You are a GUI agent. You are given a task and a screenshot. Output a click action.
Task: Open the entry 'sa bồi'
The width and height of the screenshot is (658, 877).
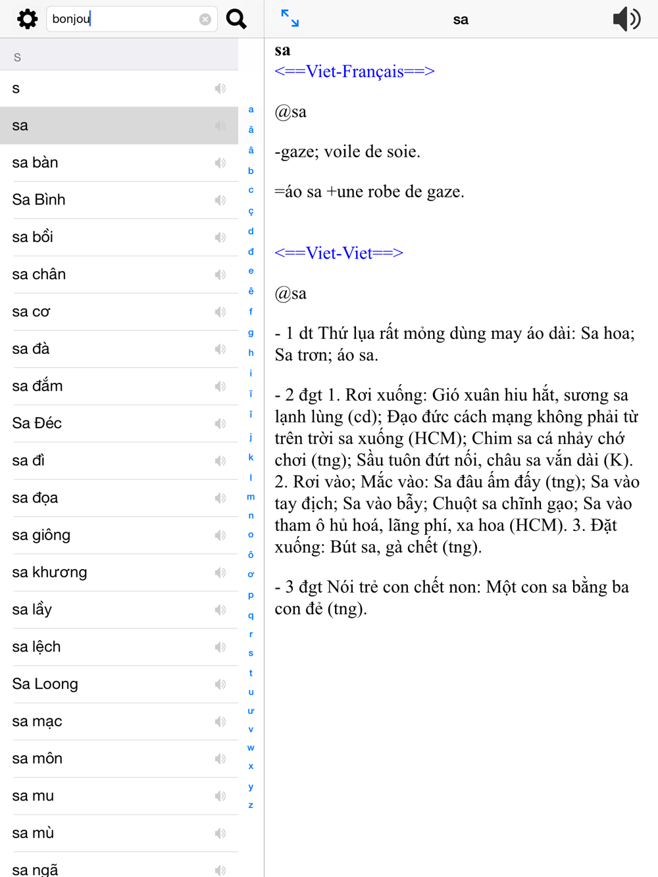coord(119,237)
